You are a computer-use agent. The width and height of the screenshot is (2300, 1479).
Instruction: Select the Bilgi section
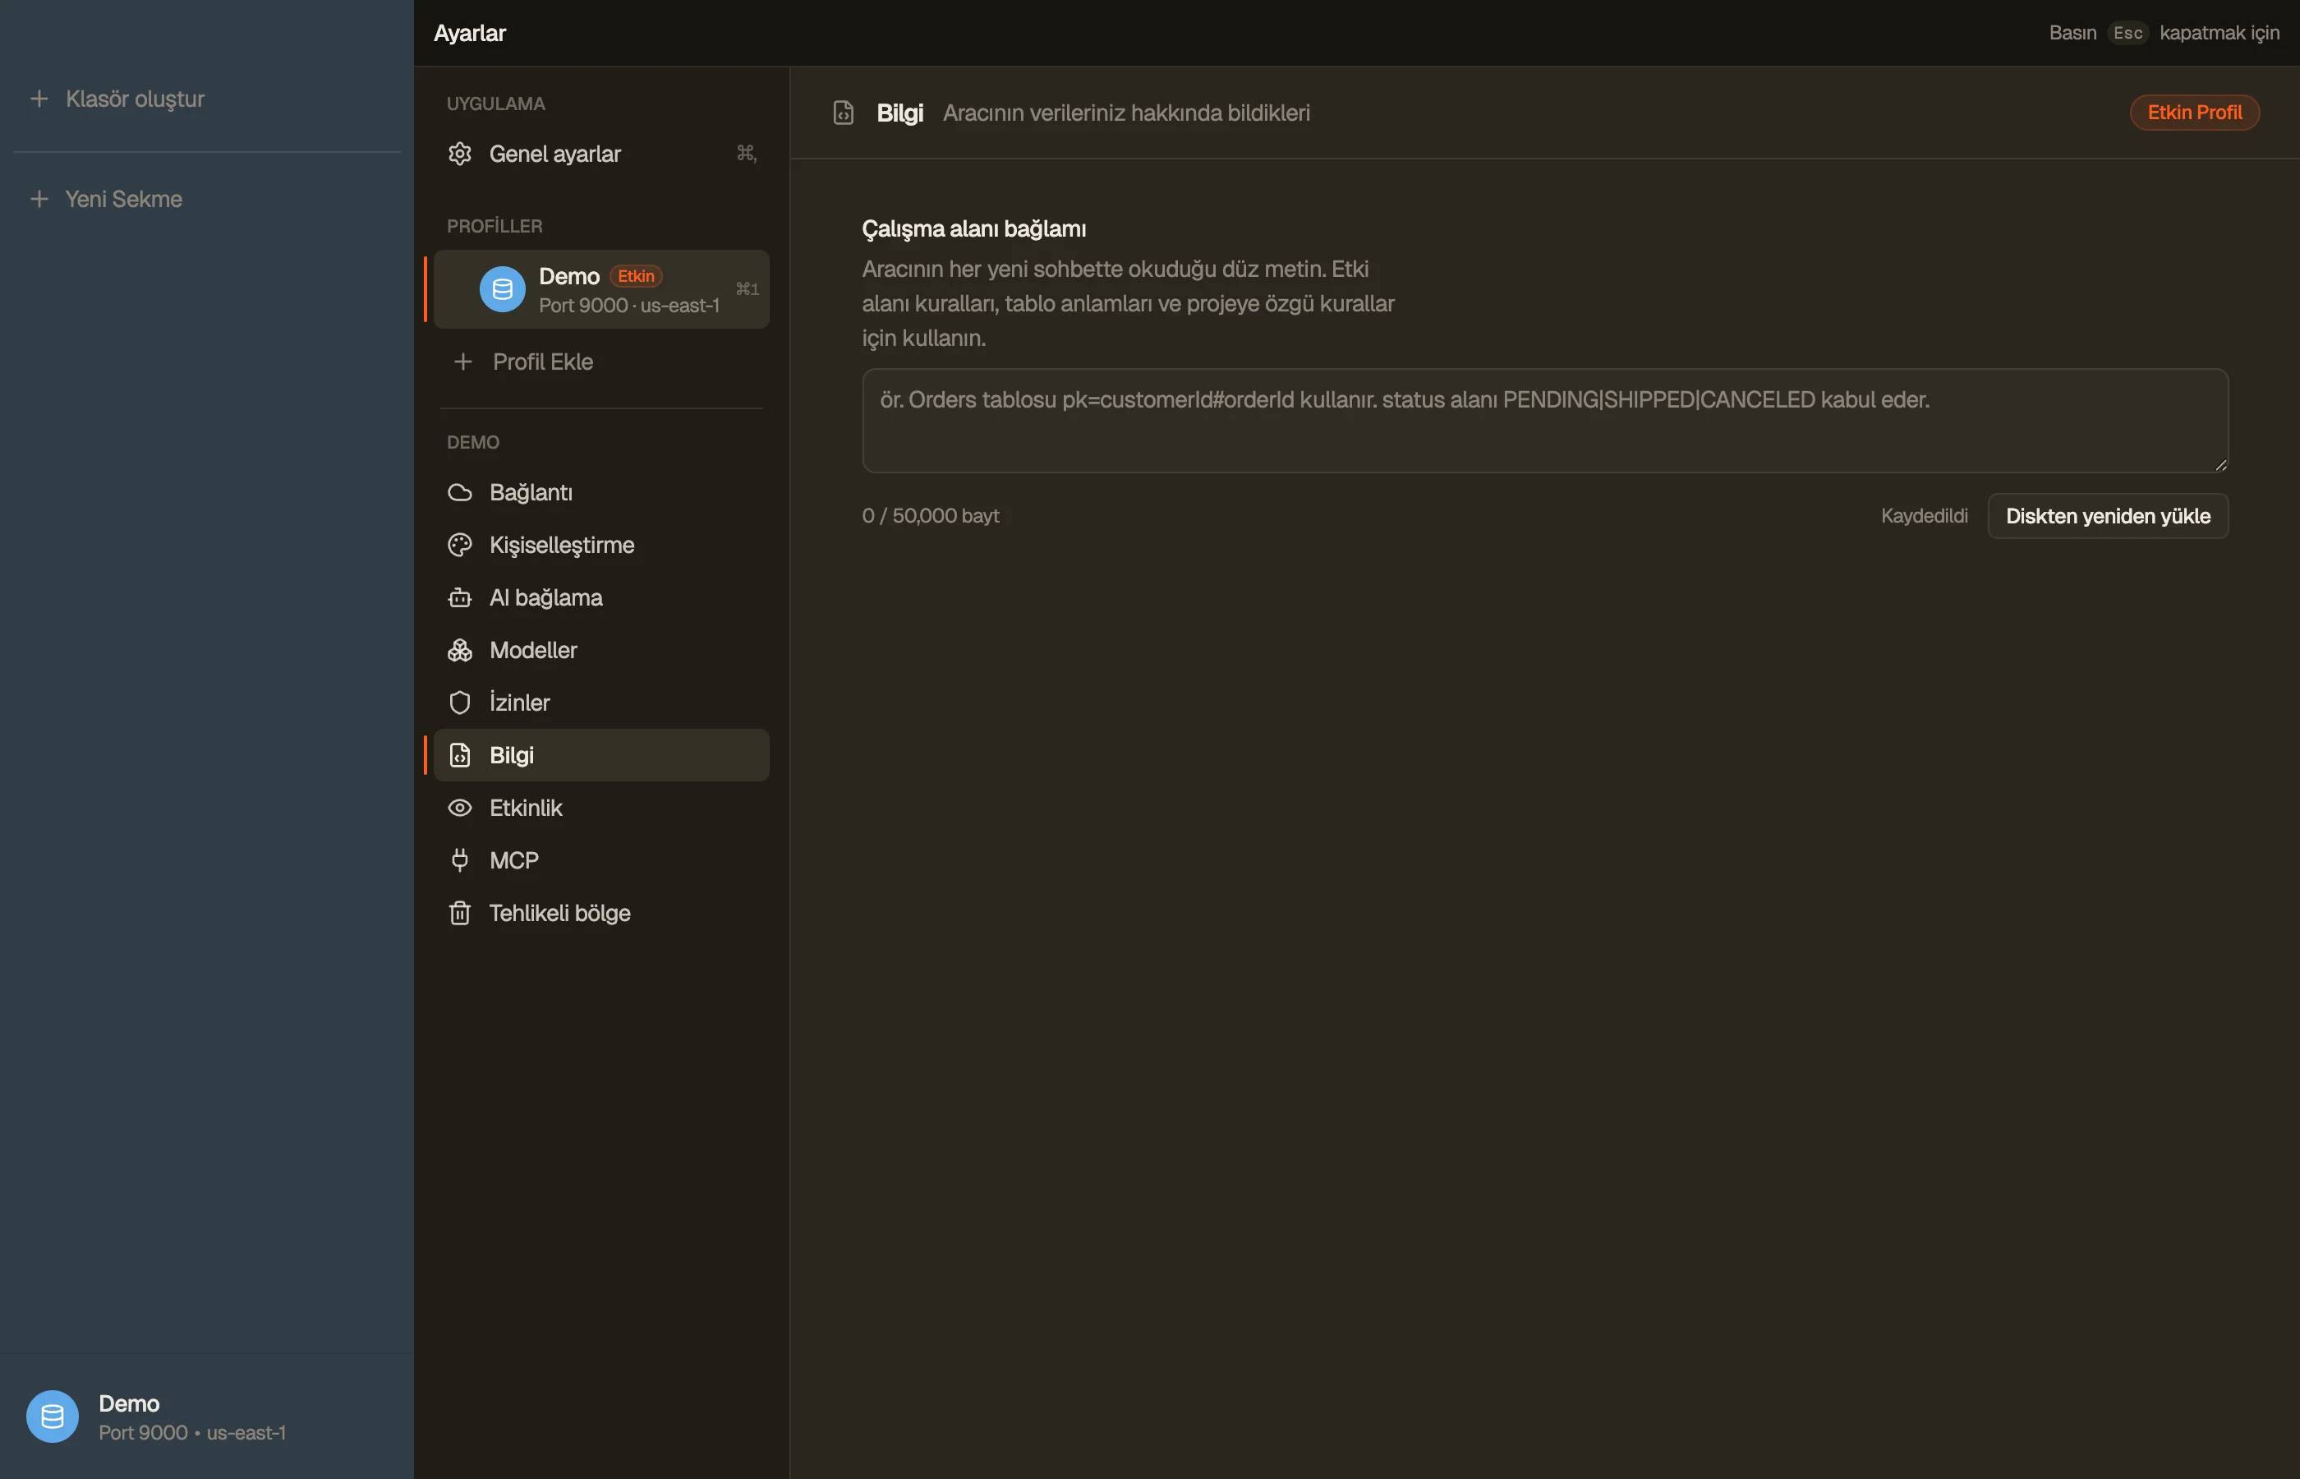tap(601, 755)
